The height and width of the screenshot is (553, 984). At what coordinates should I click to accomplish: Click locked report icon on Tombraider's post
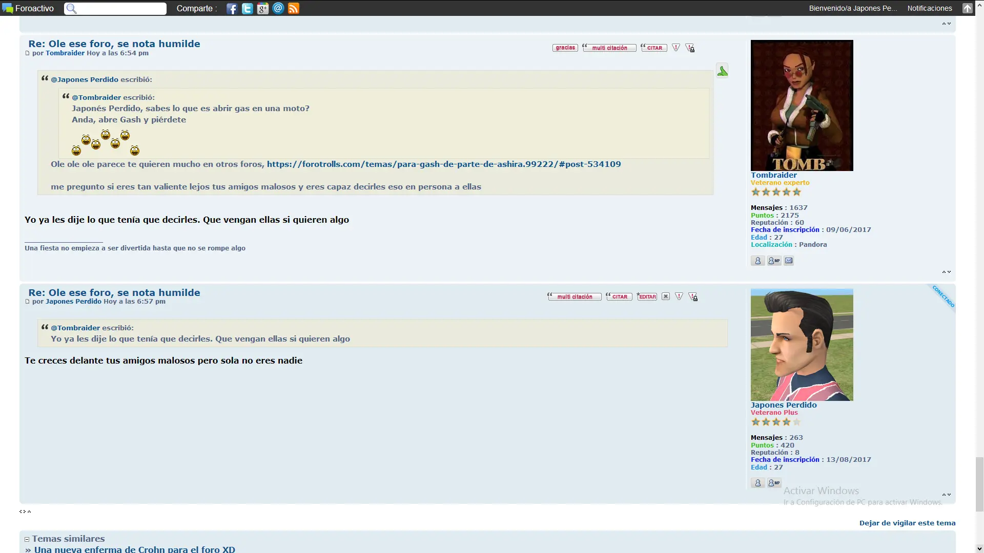click(x=690, y=48)
